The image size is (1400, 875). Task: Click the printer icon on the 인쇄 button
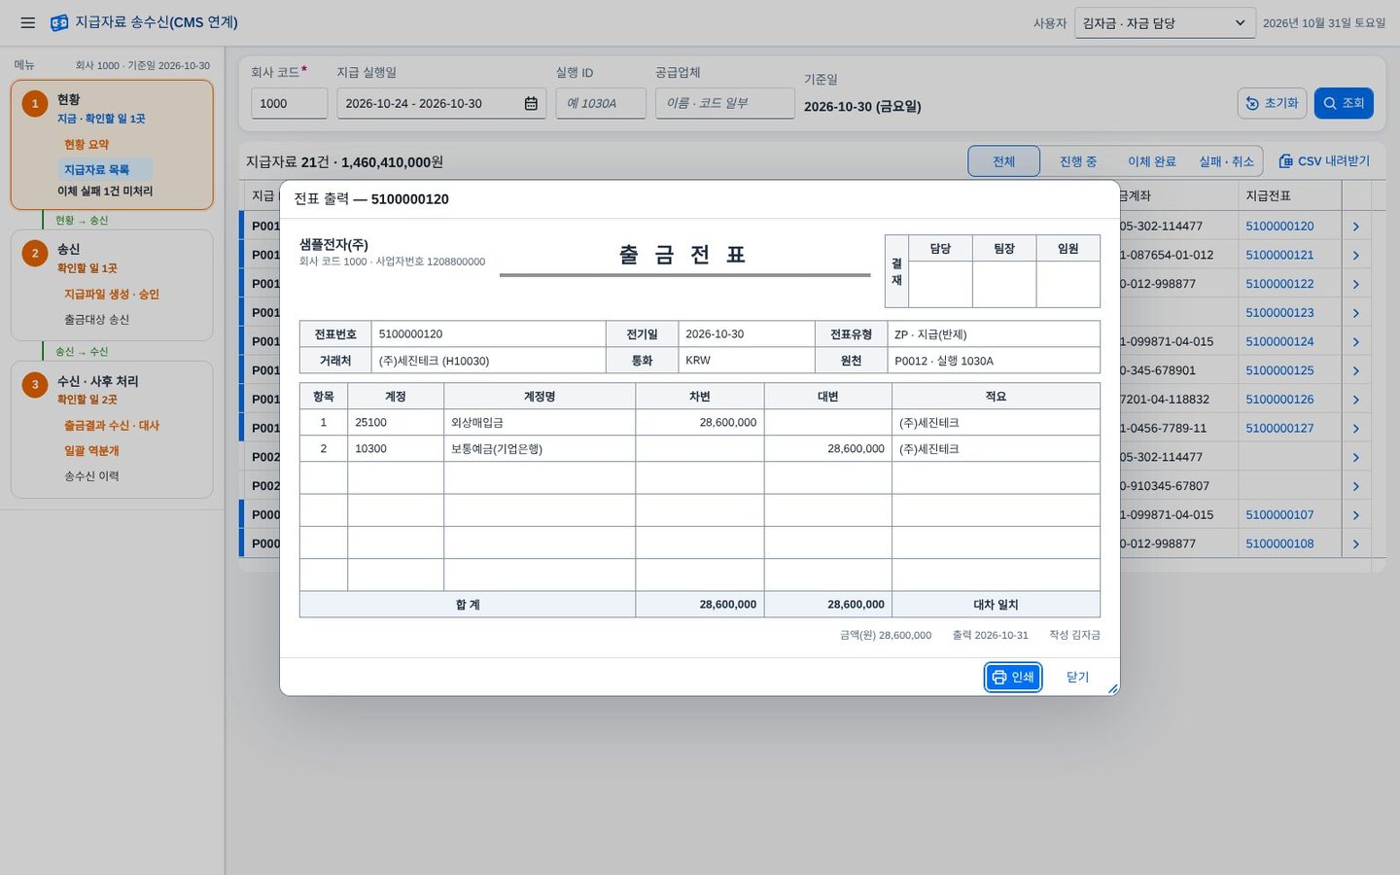(998, 677)
